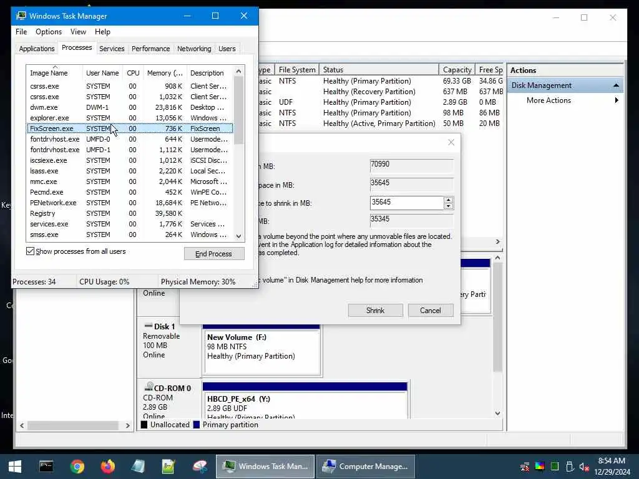Switch to the Windows Task Manager taskbar button
Viewport: 639px width, 479px height.
point(265,467)
